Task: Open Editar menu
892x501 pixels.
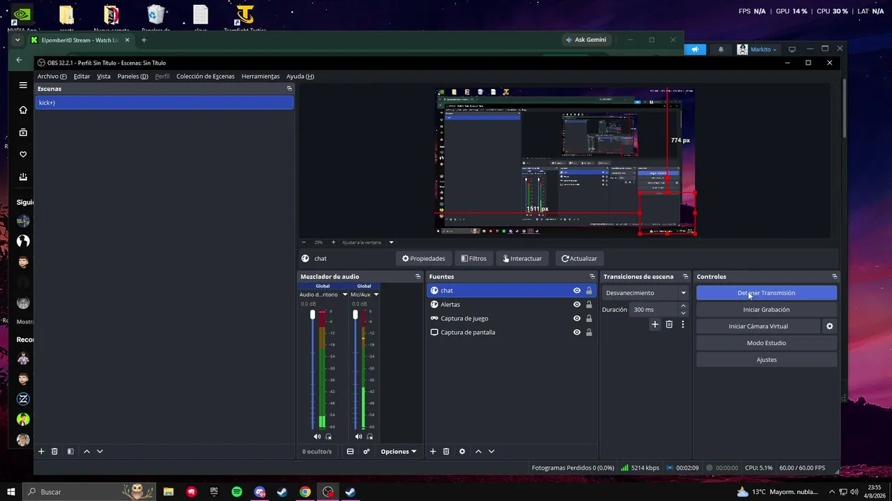Action: 82,77
